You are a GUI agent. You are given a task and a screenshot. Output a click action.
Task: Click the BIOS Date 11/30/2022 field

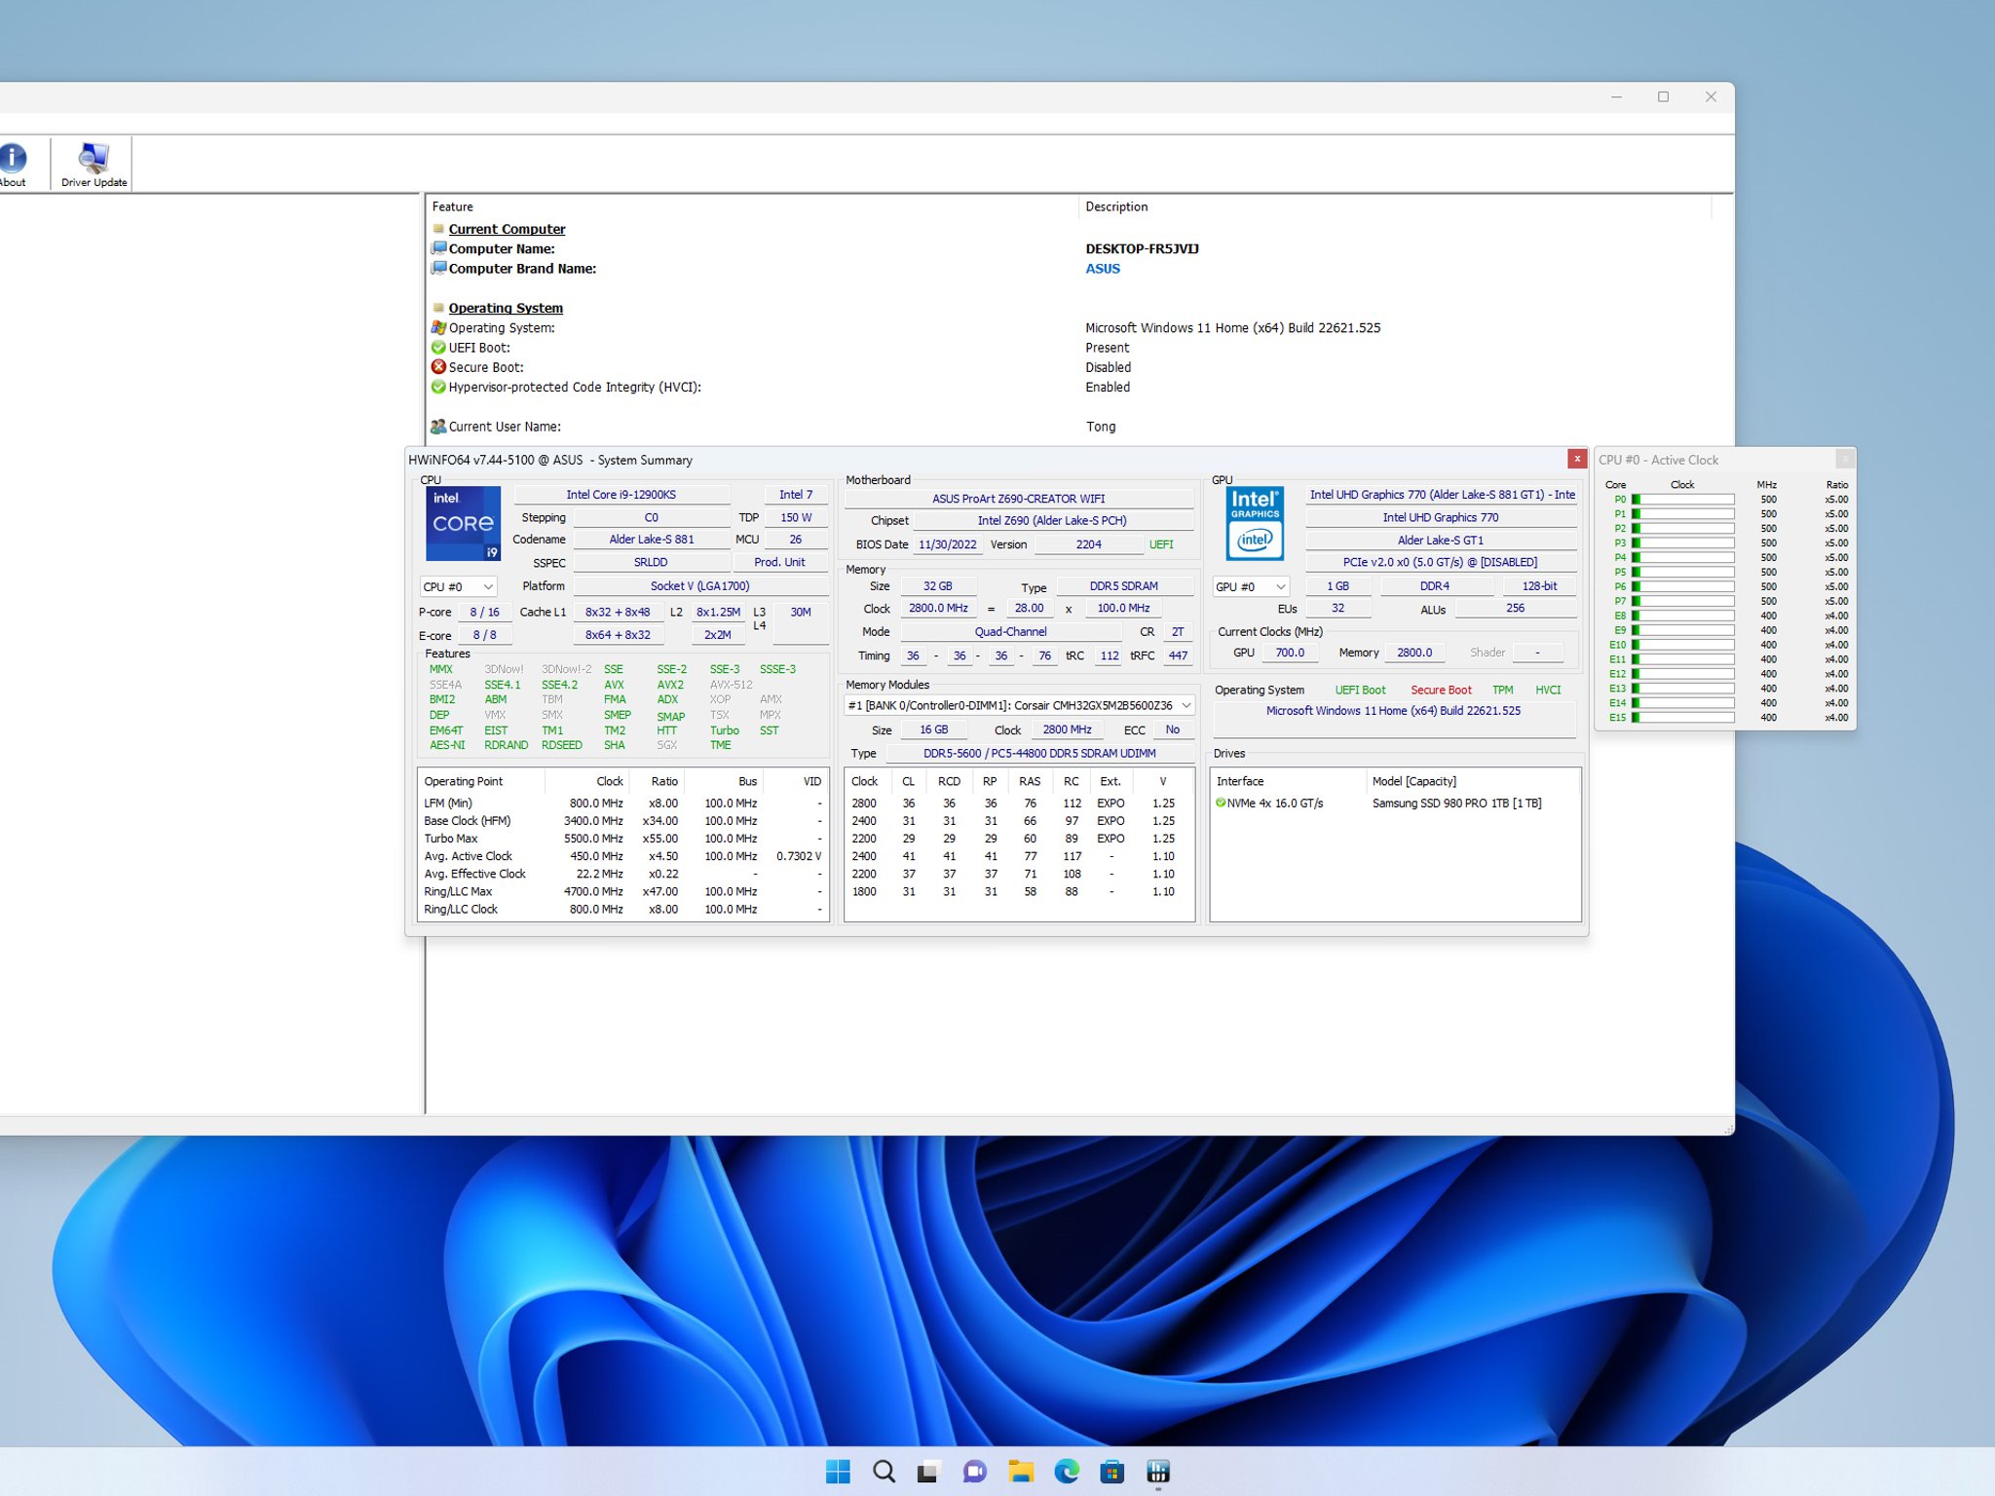point(948,544)
